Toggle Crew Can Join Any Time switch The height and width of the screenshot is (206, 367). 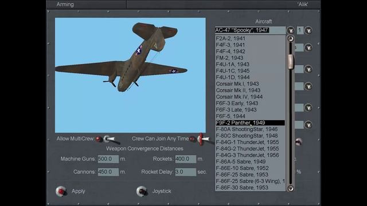tap(202, 139)
